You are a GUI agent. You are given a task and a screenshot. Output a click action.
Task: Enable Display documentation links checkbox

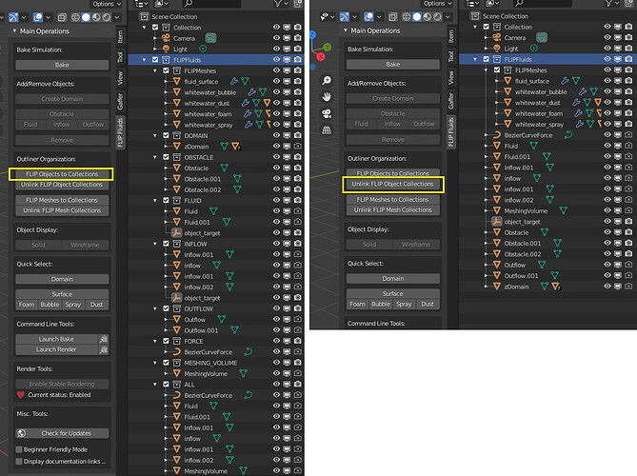19,461
